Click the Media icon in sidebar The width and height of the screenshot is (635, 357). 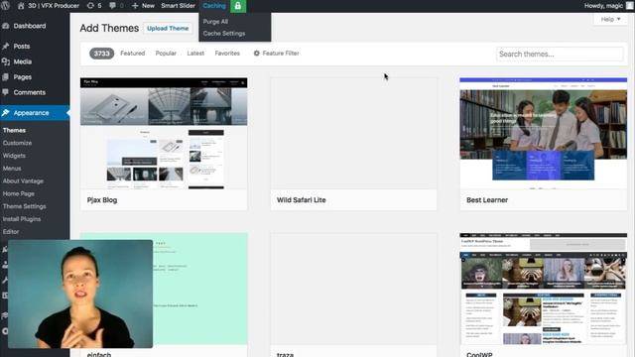[x=5, y=61]
